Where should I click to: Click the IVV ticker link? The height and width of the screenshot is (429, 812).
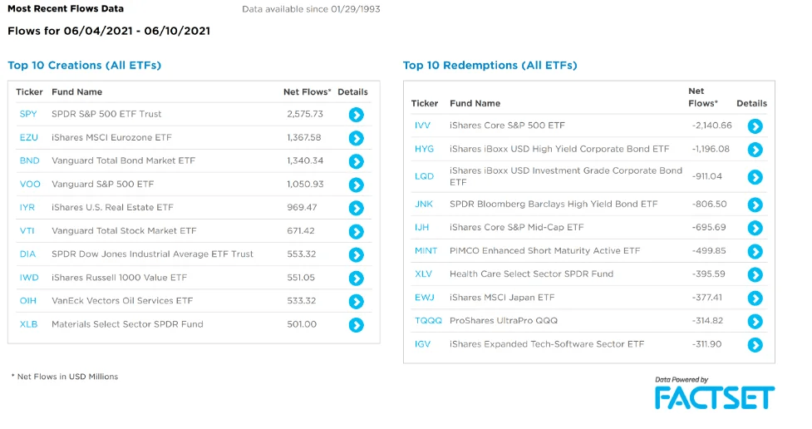pyautogui.click(x=422, y=126)
